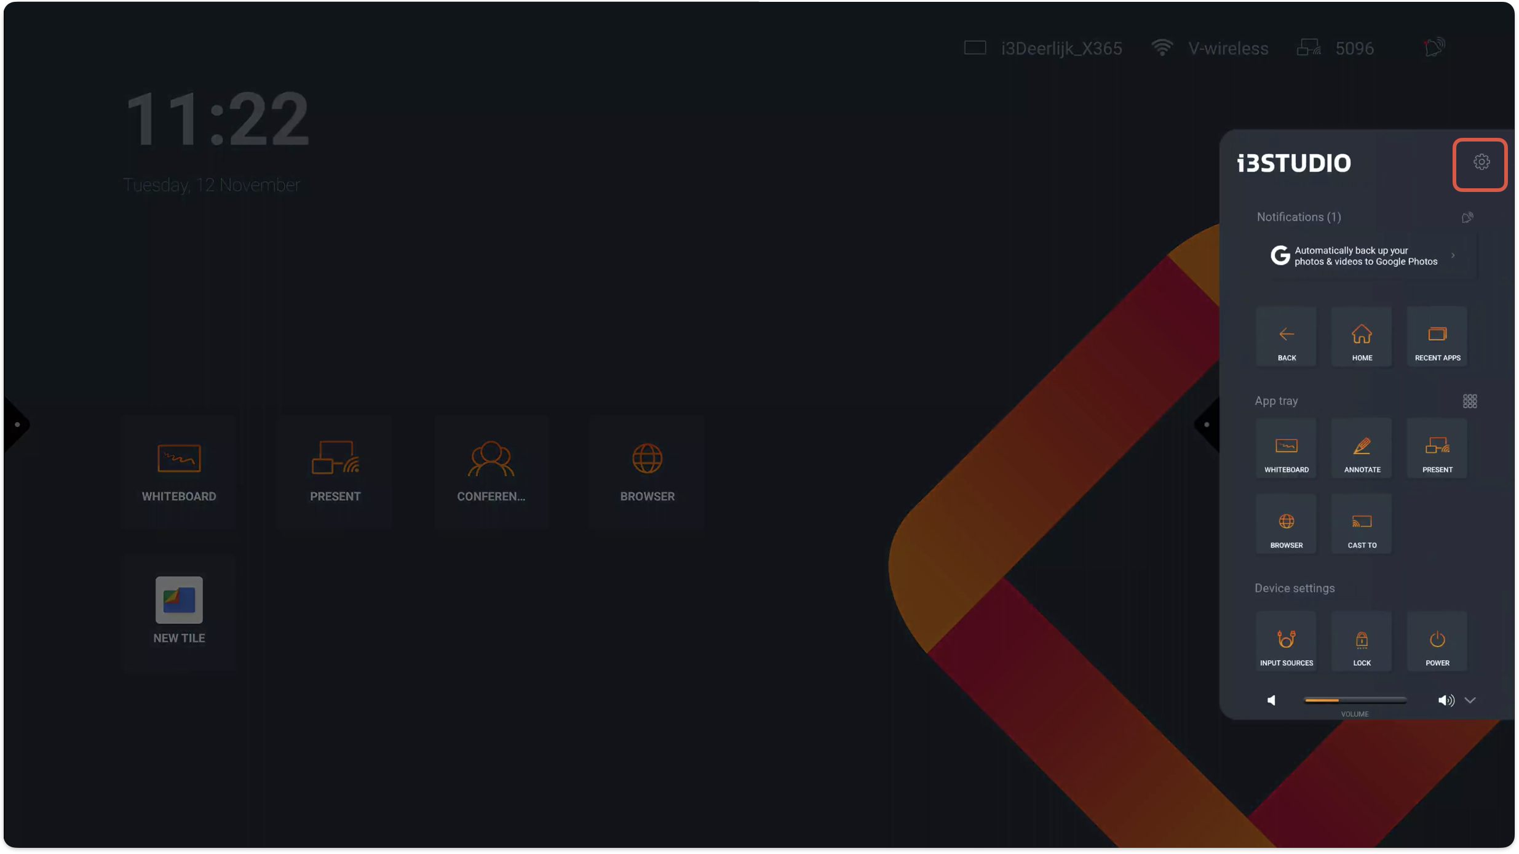Collapse side panel with left-edge handle
The width and height of the screenshot is (1519, 854).
click(1206, 425)
